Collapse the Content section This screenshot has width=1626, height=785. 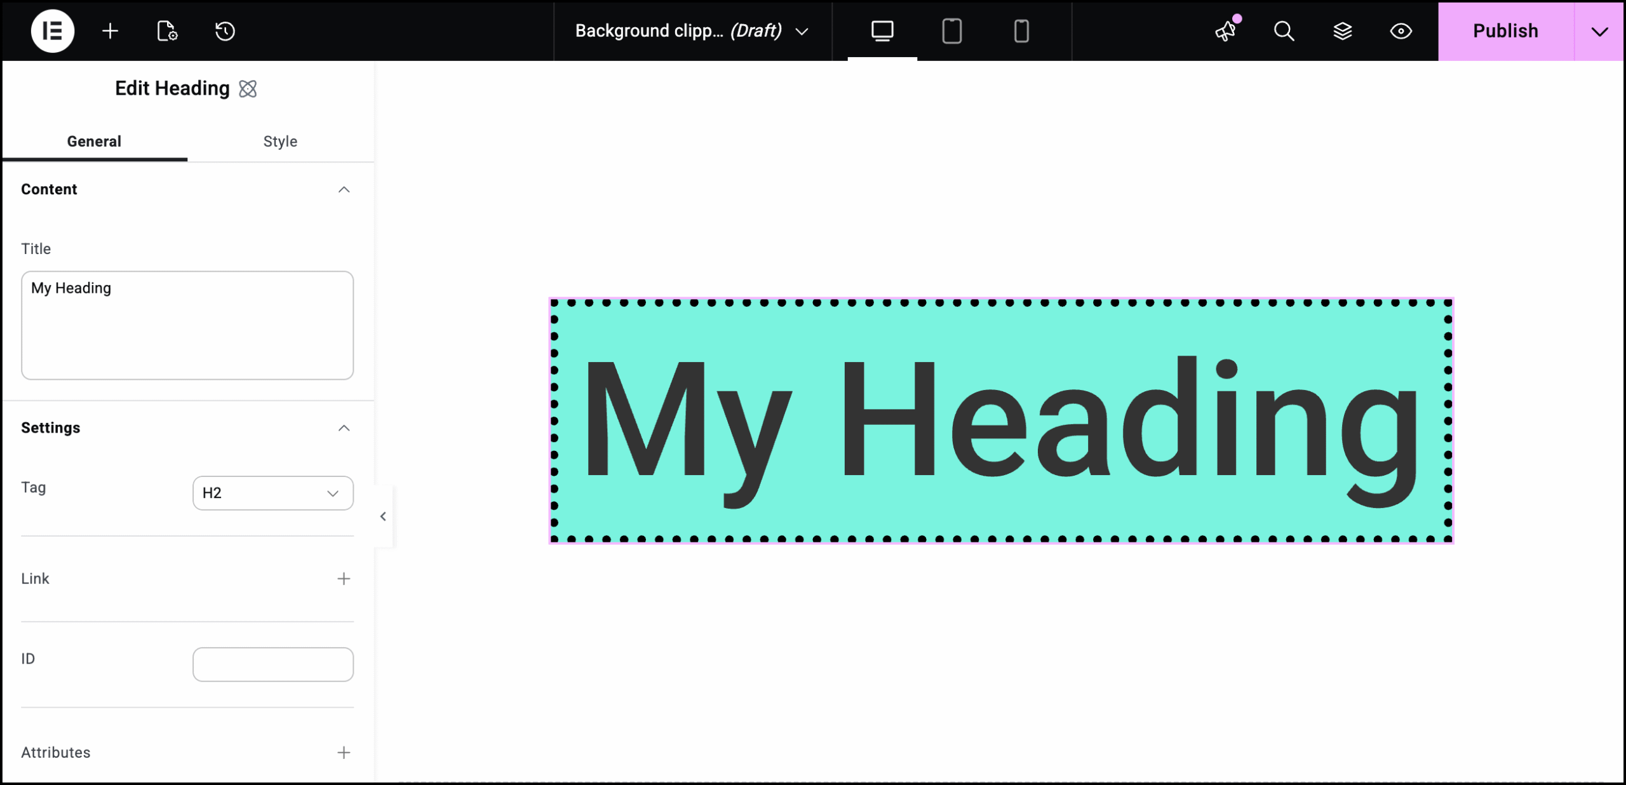coord(344,189)
